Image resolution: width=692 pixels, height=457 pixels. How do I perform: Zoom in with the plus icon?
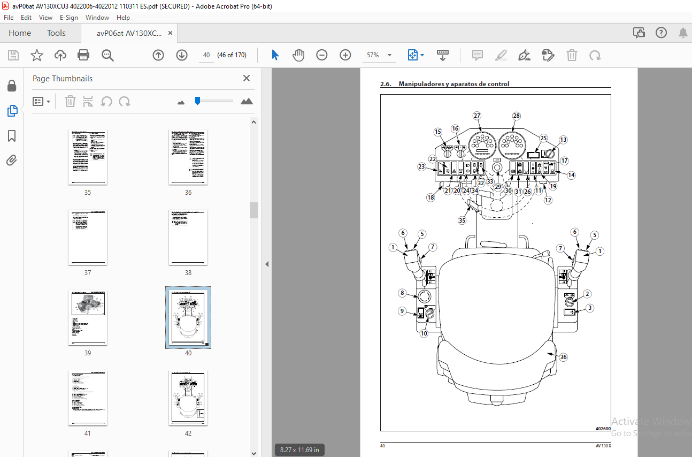(x=345, y=55)
